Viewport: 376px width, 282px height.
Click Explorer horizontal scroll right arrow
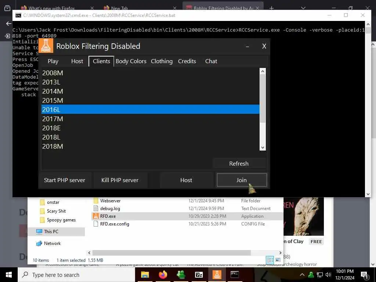pyautogui.click(x=280, y=253)
